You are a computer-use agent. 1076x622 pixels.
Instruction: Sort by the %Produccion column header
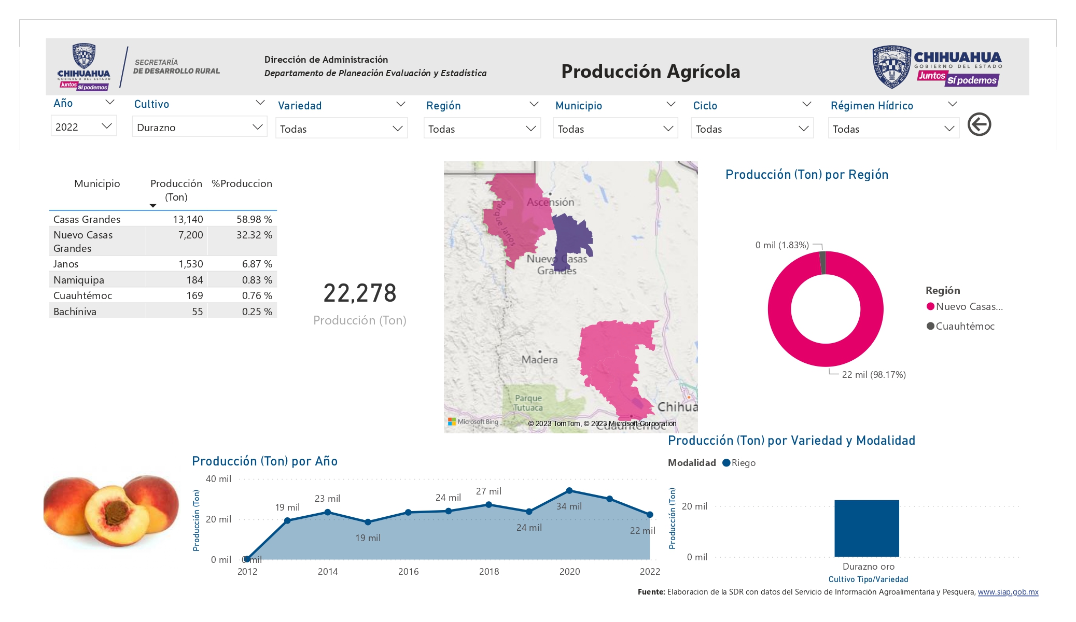point(242,183)
